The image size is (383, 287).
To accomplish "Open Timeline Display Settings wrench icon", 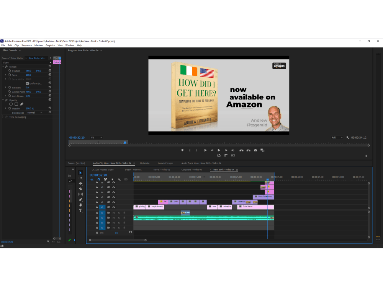I will click(x=119, y=179).
